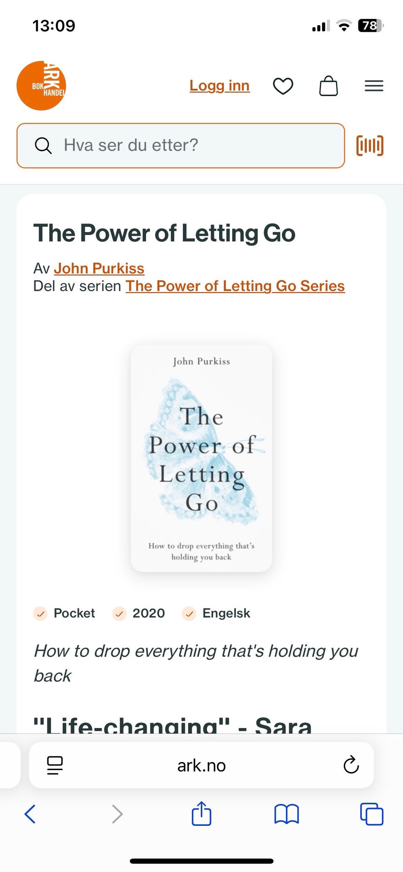Open the ARK Bokhandel logo home
Image resolution: width=403 pixels, height=872 pixels.
41,86
